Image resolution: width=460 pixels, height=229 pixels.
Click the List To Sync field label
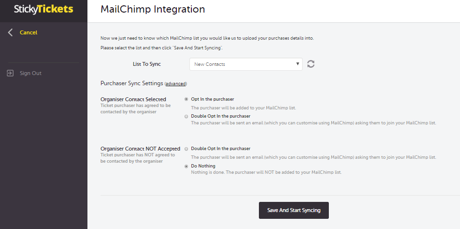click(x=147, y=64)
